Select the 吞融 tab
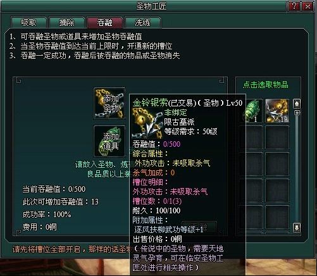Viewport: 317px width, 276px height. tap(104, 22)
